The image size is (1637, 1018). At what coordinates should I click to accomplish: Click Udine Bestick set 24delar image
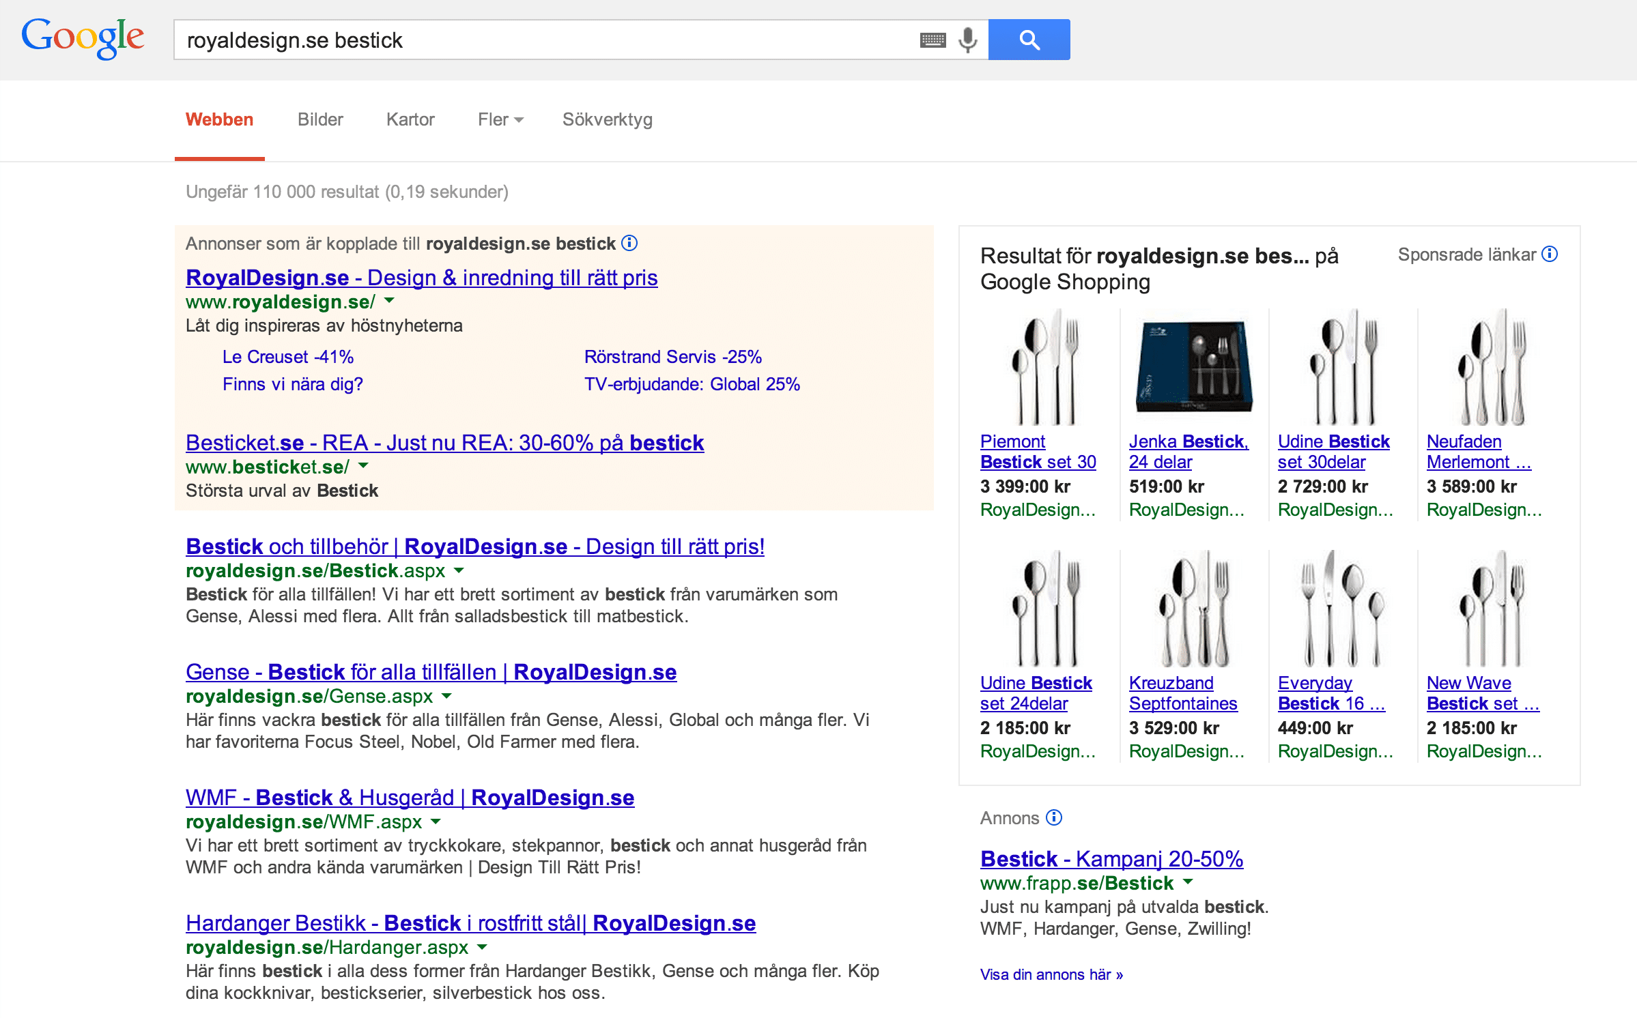pos(1044,609)
